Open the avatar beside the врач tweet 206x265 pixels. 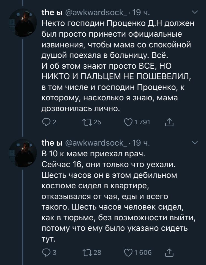pos(21,151)
